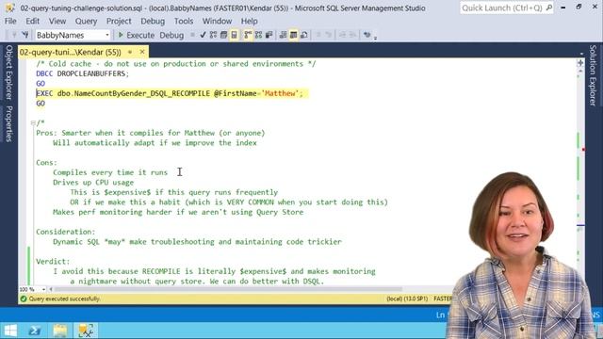Viewport: 603px width, 339px height.
Task: Click the editor split window handle
Action: click(580, 63)
